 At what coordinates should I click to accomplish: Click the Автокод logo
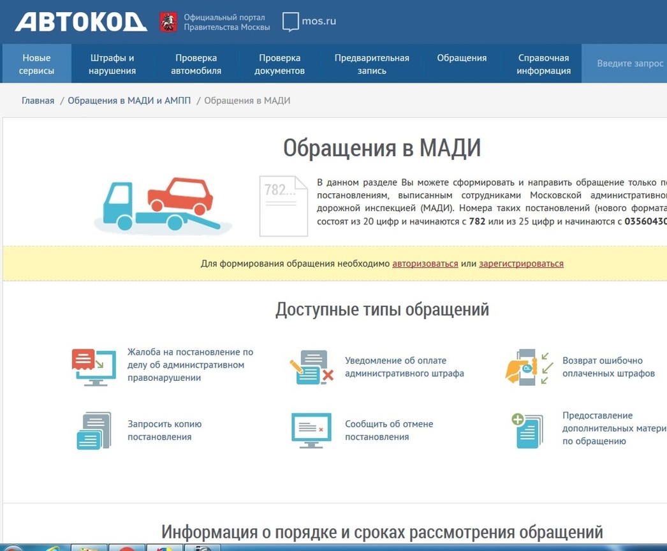81,22
